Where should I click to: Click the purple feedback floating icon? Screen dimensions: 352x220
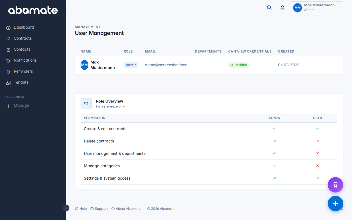(335, 185)
